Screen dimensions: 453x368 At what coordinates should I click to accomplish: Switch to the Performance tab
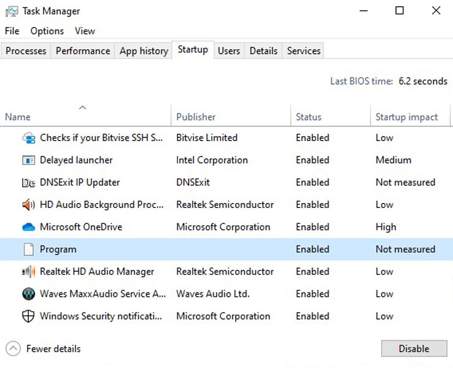click(x=83, y=51)
